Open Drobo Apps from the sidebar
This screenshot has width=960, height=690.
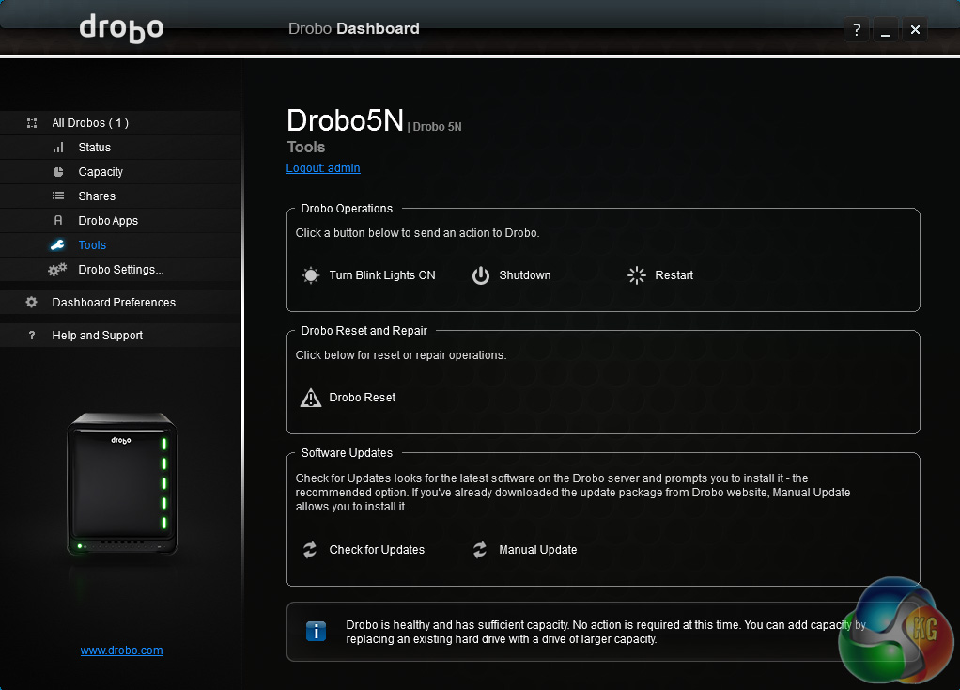108,221
